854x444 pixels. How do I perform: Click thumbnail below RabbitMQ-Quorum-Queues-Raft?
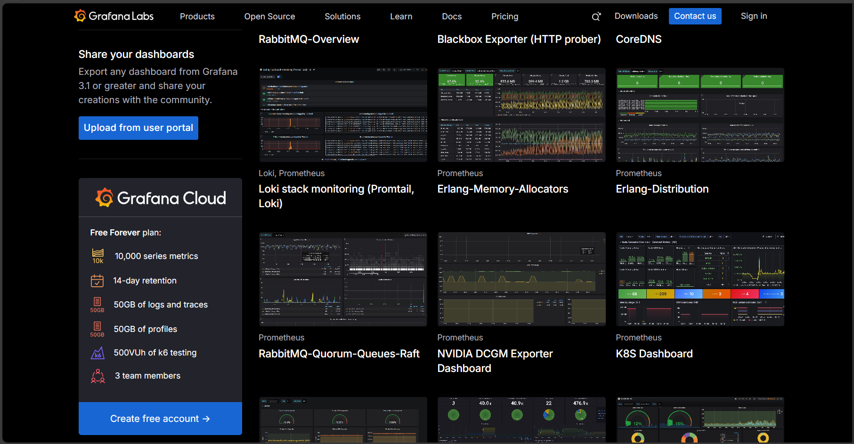343,420
